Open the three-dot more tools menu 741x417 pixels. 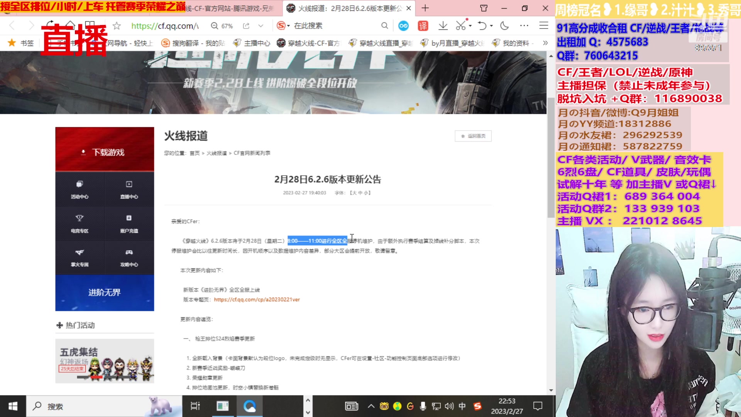click(524, 26)
